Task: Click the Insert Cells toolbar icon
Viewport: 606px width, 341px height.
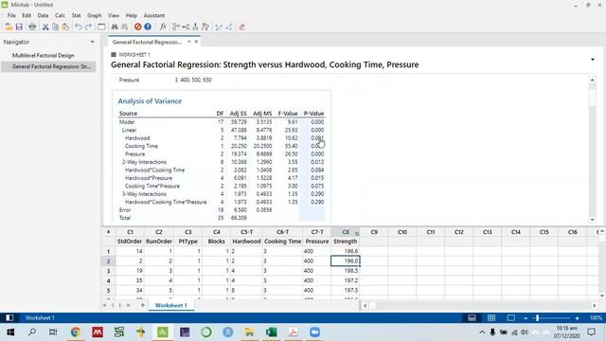Action: [176, 27]
